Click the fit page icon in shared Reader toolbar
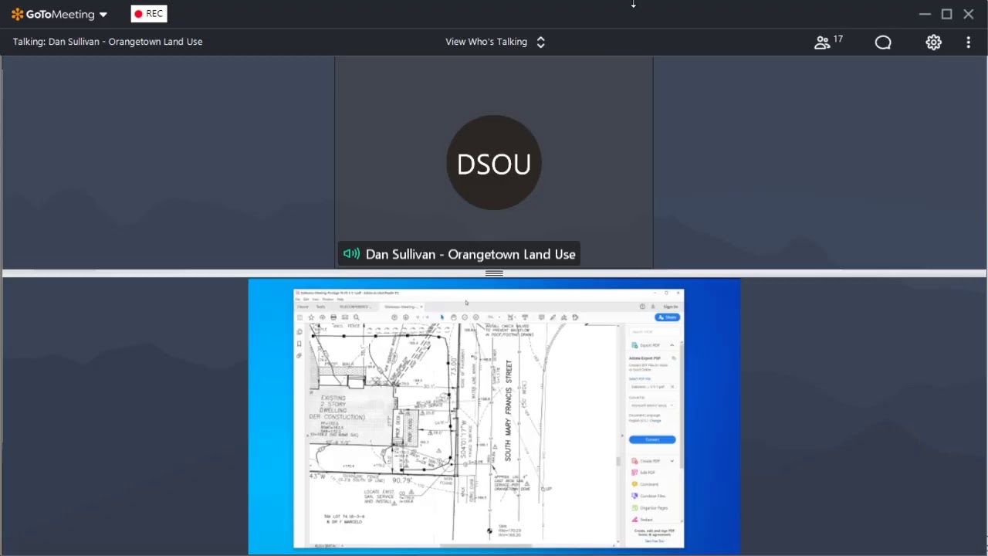This screenshot has width=988, height=556. click(511, 317)
